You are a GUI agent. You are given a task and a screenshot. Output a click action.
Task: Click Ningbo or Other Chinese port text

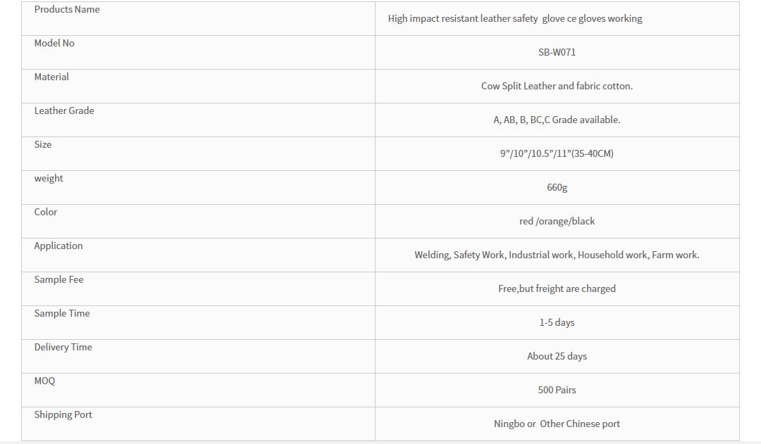[x=557, y=424]
